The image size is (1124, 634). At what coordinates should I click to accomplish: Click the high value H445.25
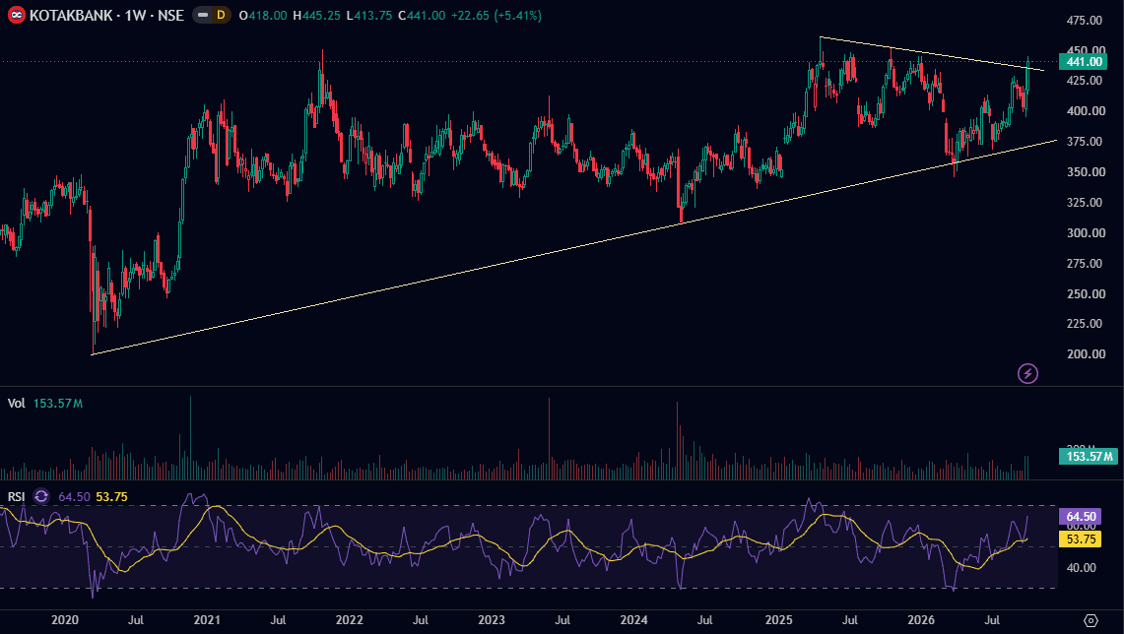pos(316,15)
